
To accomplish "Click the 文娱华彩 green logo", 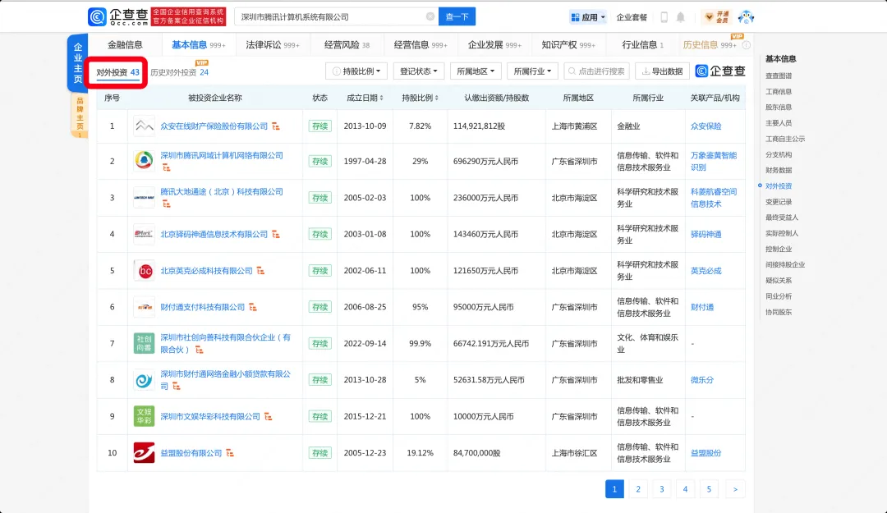I will [144, 416].
